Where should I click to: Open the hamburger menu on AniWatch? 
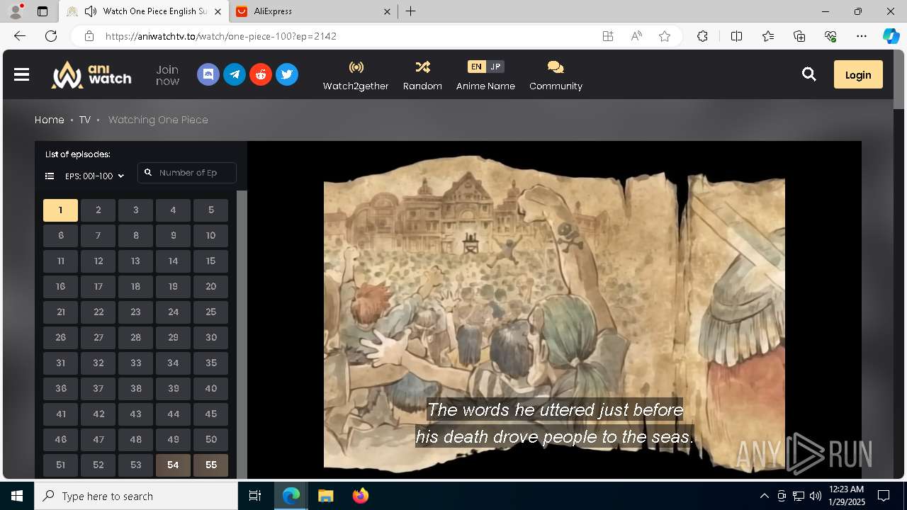[21, 74]
